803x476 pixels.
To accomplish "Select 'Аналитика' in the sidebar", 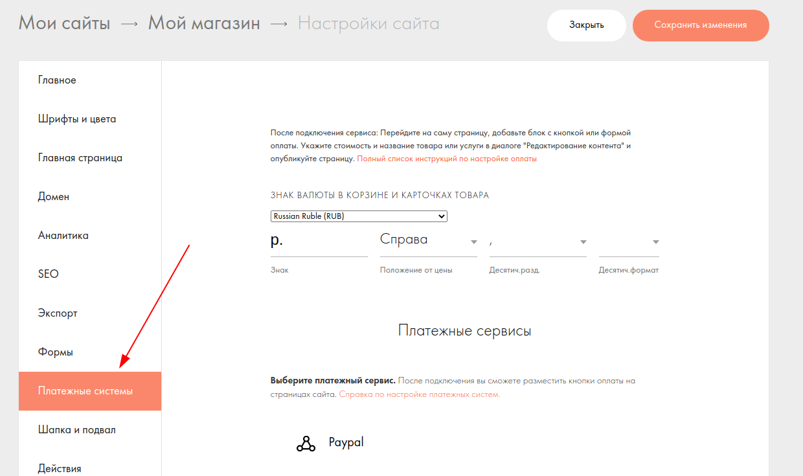I will (x=63, y=236).
